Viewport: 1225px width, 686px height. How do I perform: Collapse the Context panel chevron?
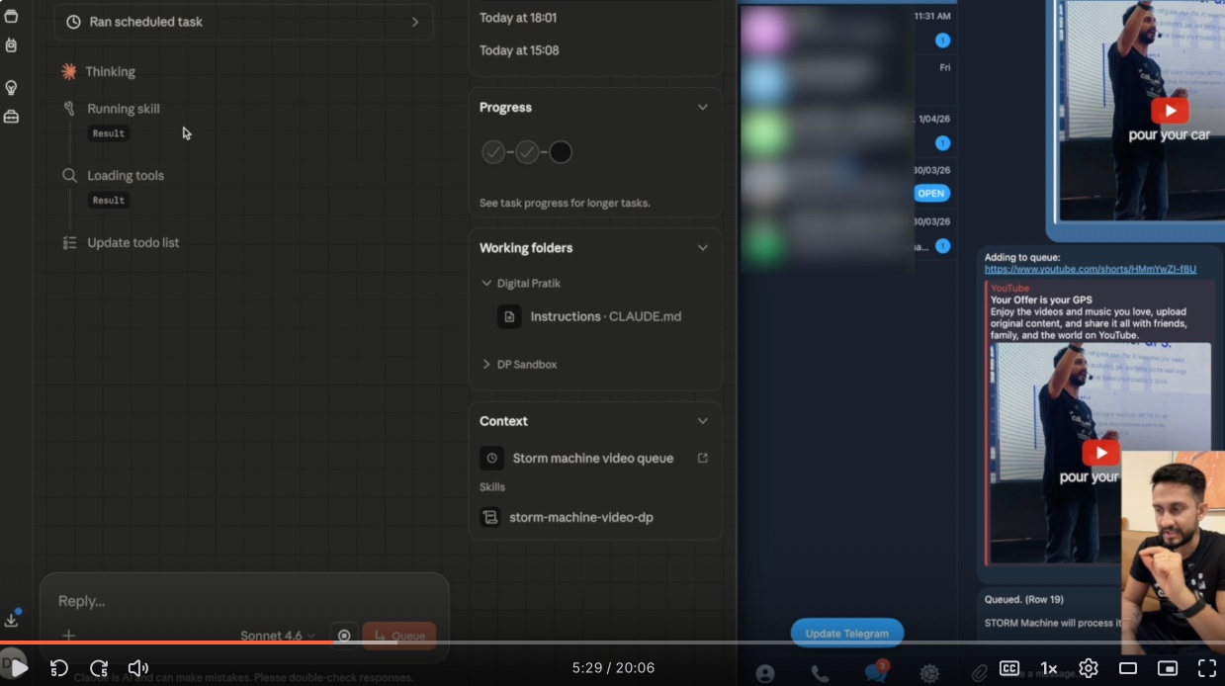703,421
